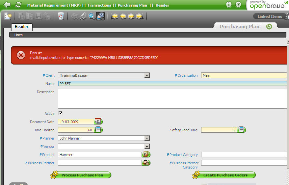Click the delete record trash icon
Viewport: 289px width, 185px height.
[61, 16]
